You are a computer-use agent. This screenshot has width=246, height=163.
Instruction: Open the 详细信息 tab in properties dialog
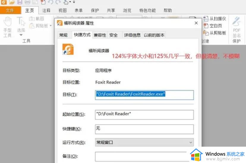(132, 35)
